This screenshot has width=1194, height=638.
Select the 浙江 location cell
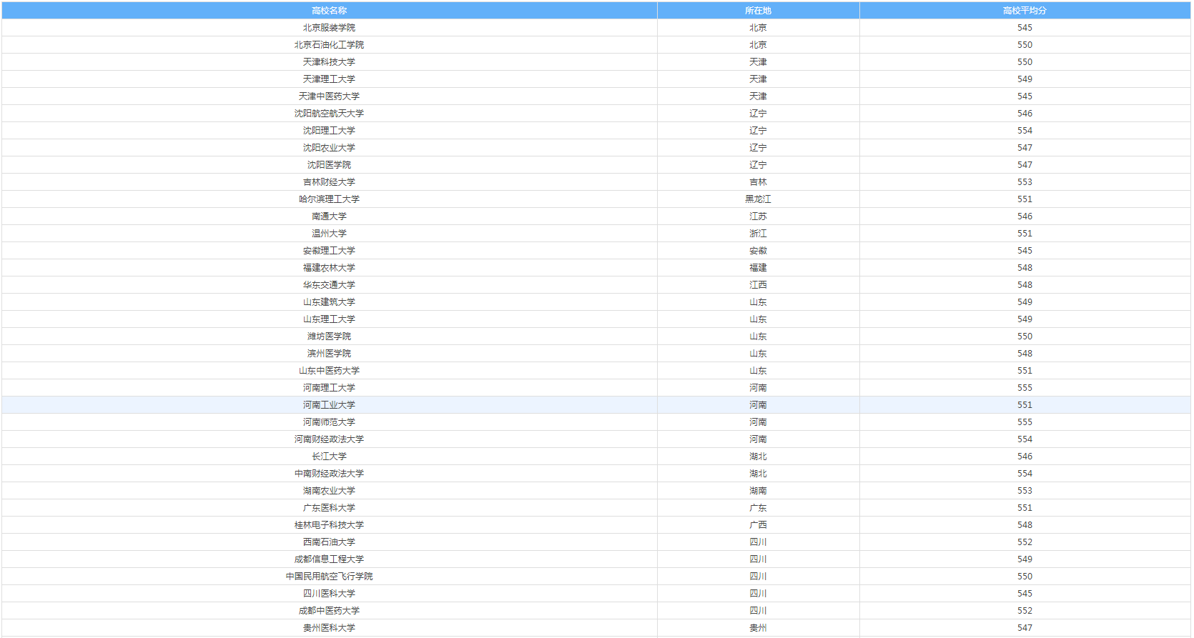(758, 234)
